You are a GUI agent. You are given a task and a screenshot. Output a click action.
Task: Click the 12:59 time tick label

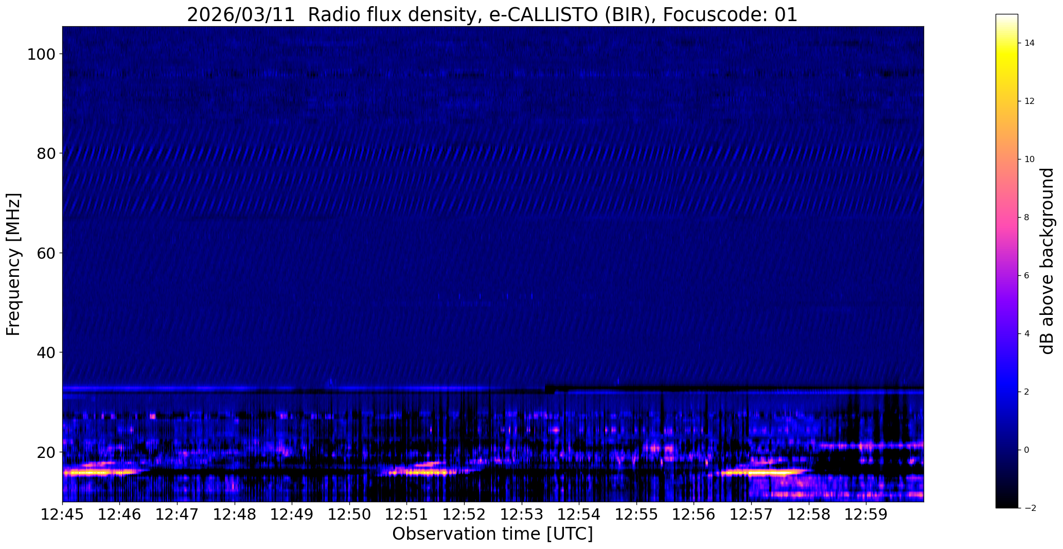pyautogui.click(x=866, y=514)
